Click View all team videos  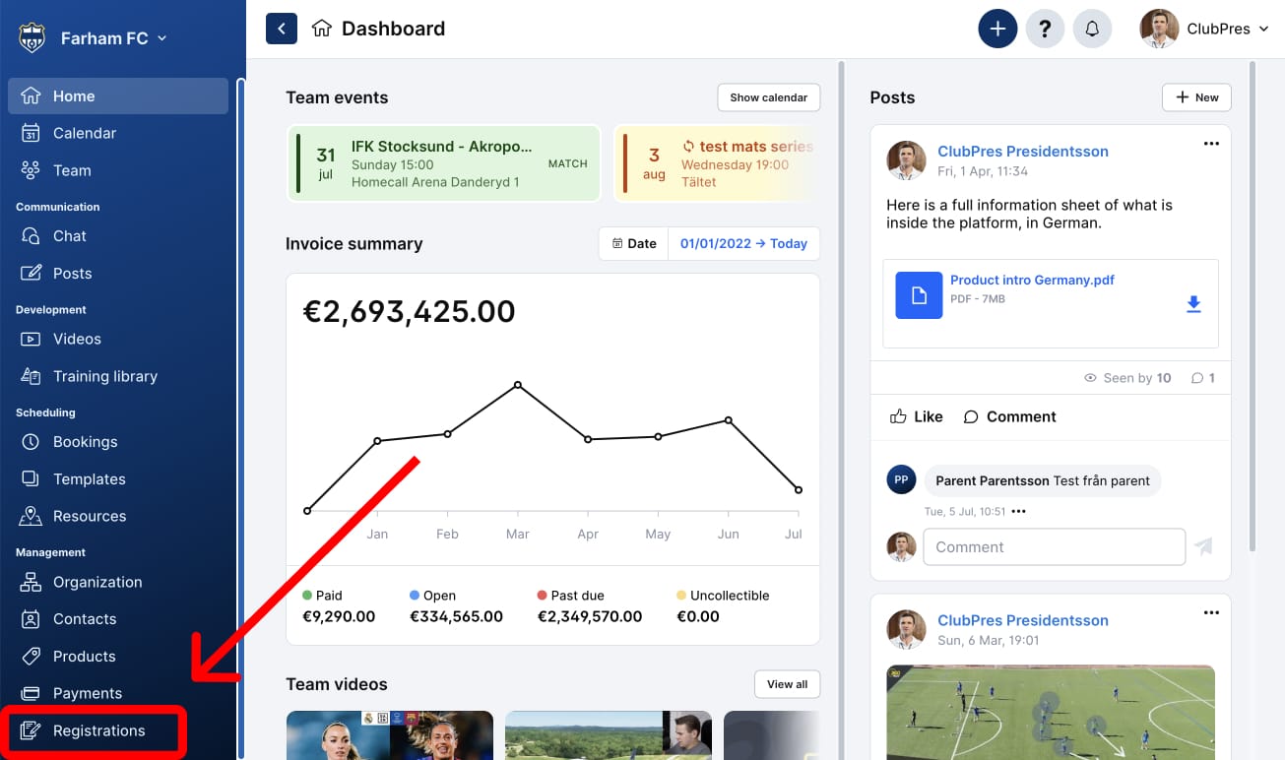pos(786,683)
